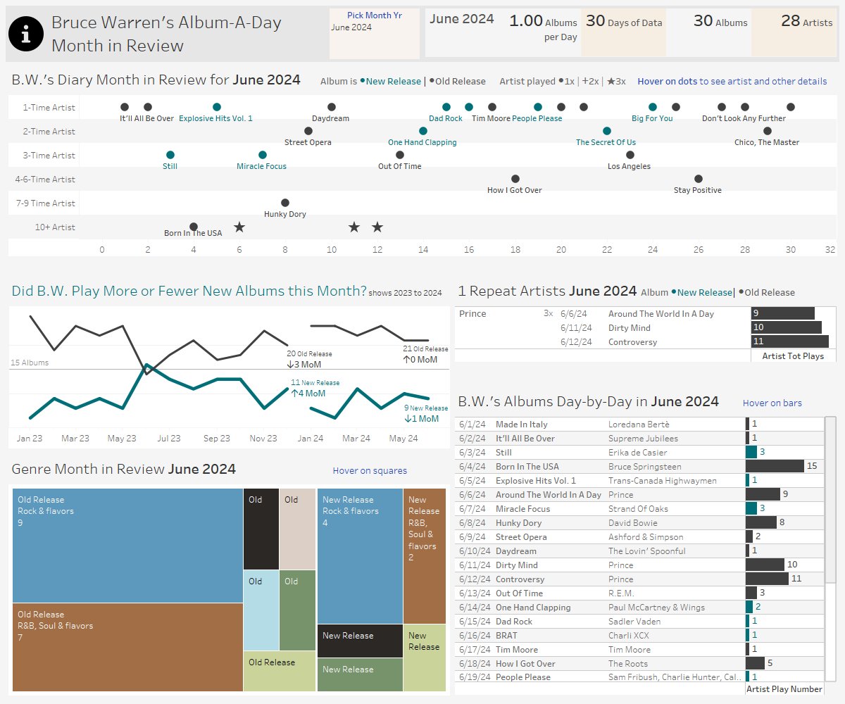Select the How I Got Over dot
The image size is (845, 704).
coord(515,179)
